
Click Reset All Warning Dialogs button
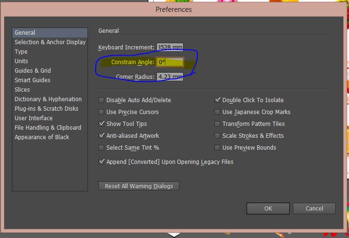pos(139,186)
